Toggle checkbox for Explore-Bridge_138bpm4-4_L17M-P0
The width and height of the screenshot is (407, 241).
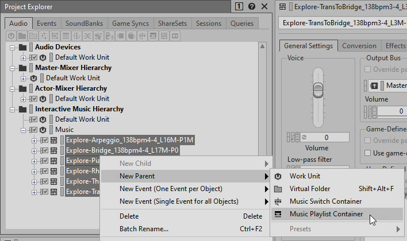[x=43, y=150]
